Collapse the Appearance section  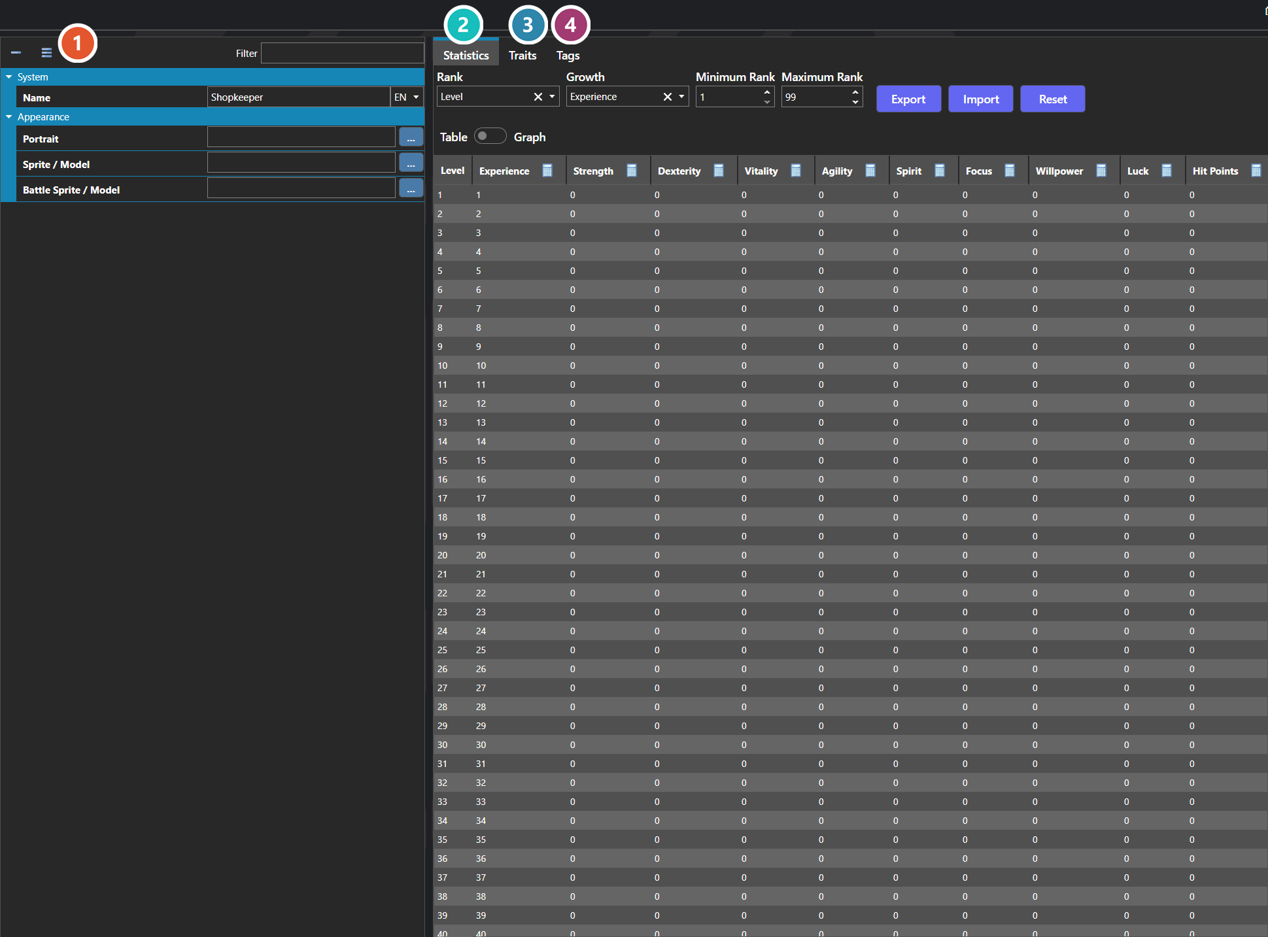[x=9, y=117]
